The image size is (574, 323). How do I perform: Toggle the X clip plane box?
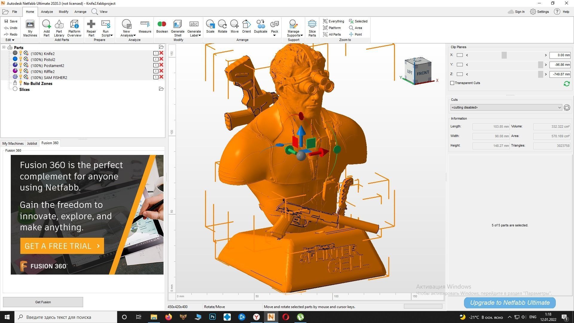(460, 55)
